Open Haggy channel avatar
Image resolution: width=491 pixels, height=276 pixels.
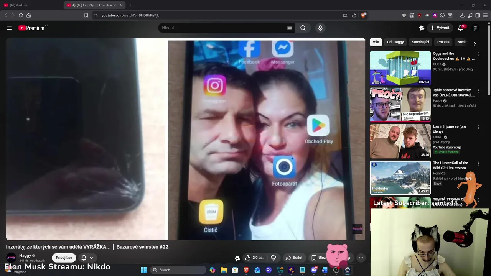click(12, 258)
